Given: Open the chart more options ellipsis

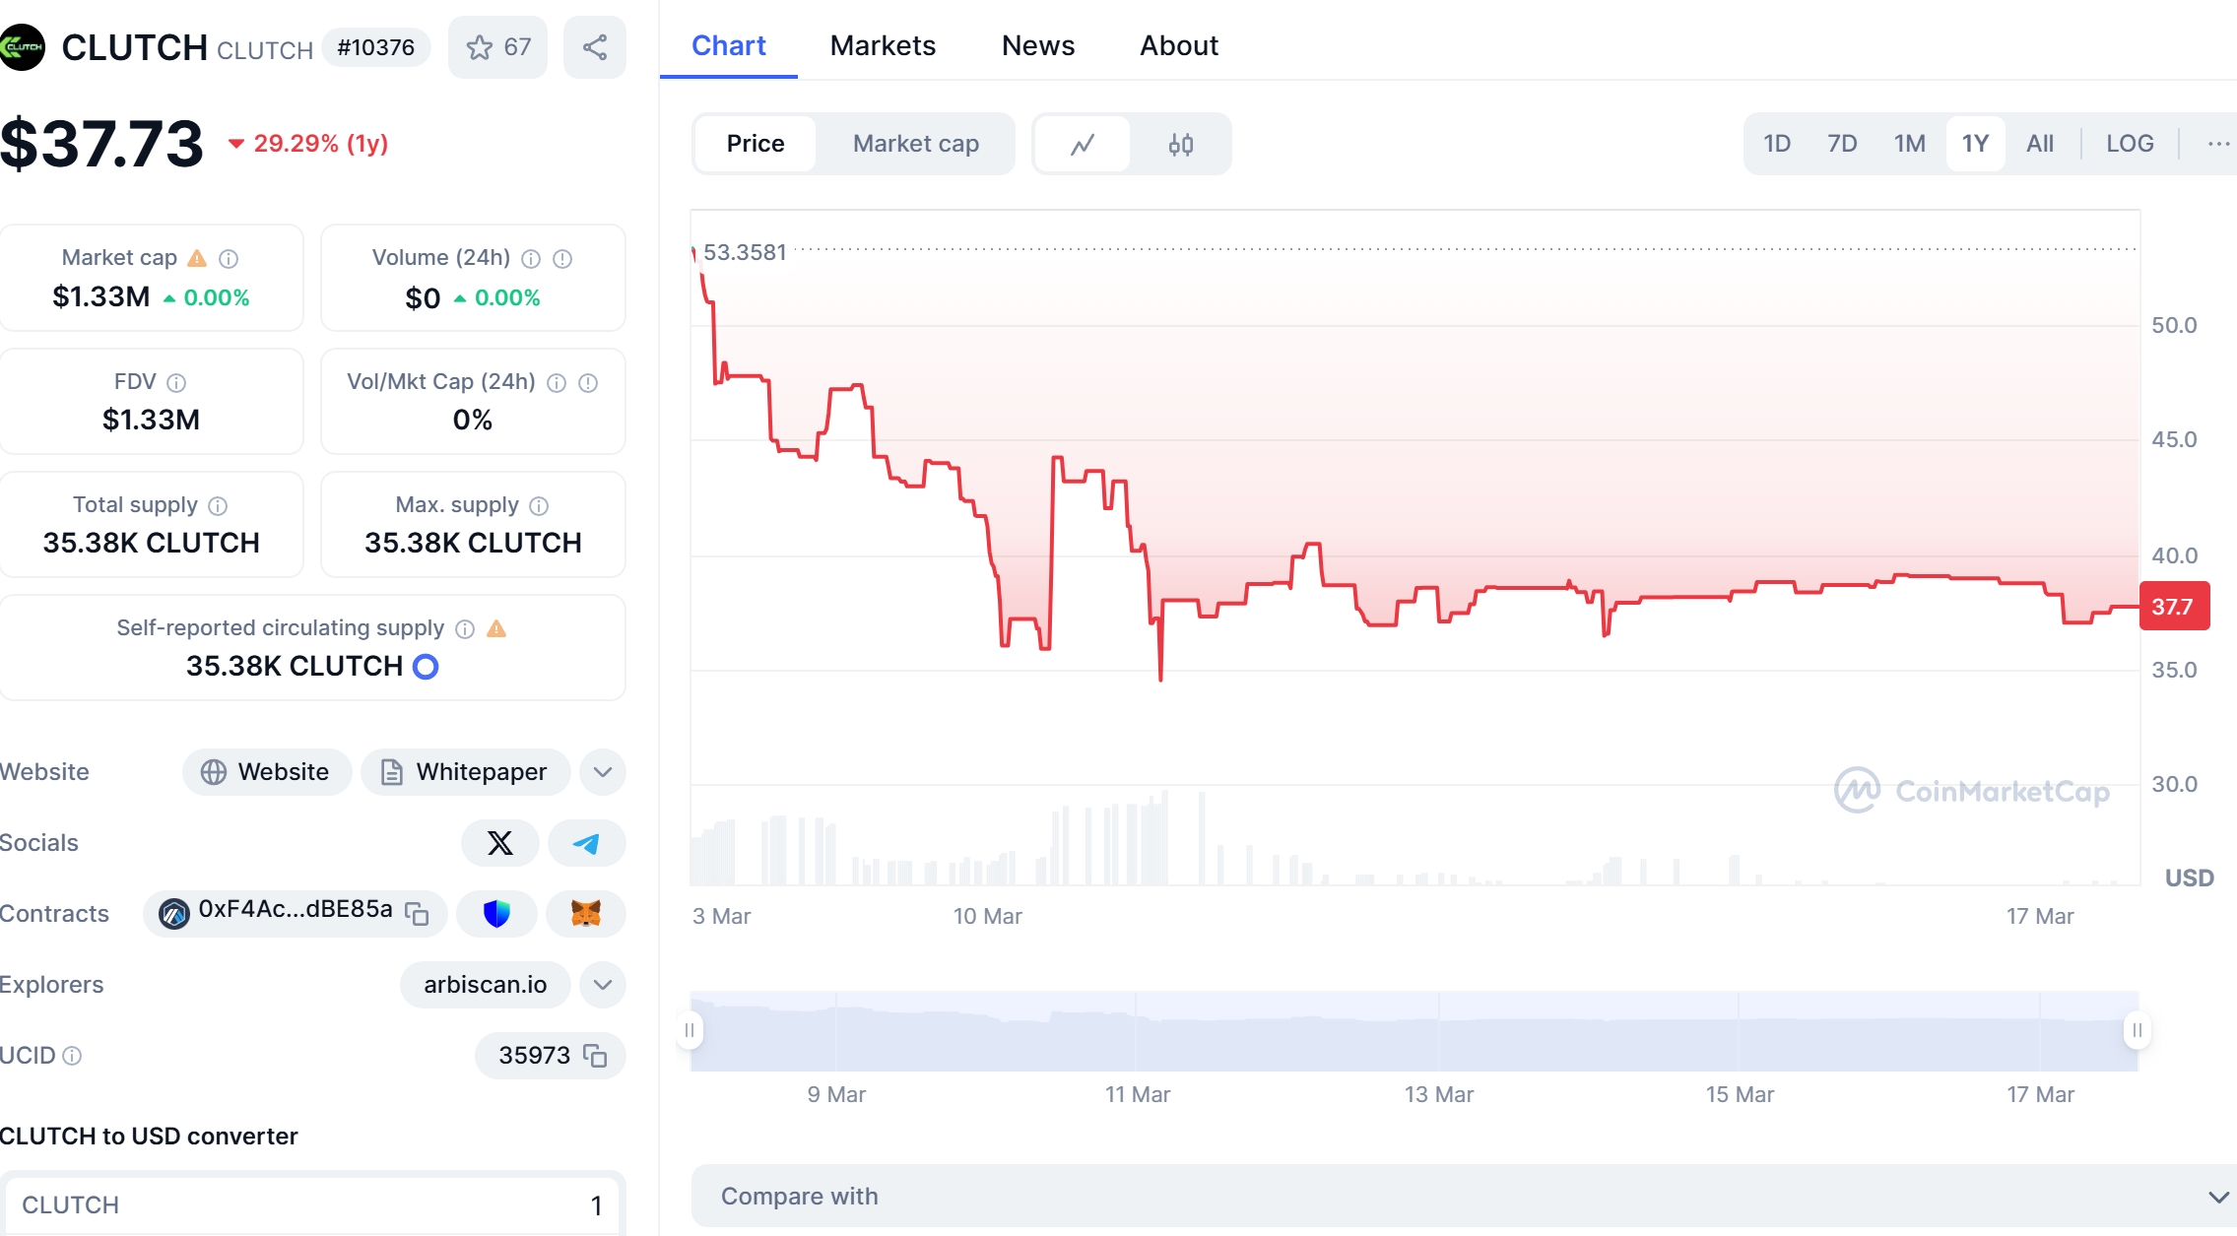Looking at the screenshot, I should (x=2217, y=144).
